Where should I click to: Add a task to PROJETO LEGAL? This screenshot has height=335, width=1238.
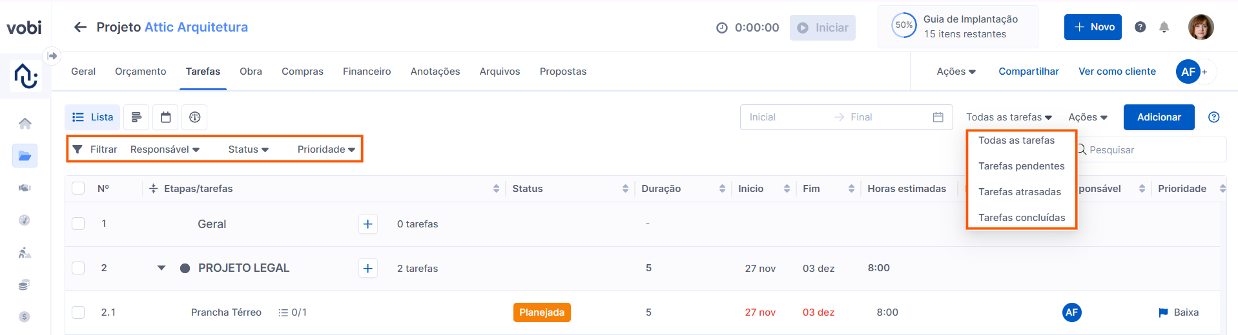click(x=367, y=268)
